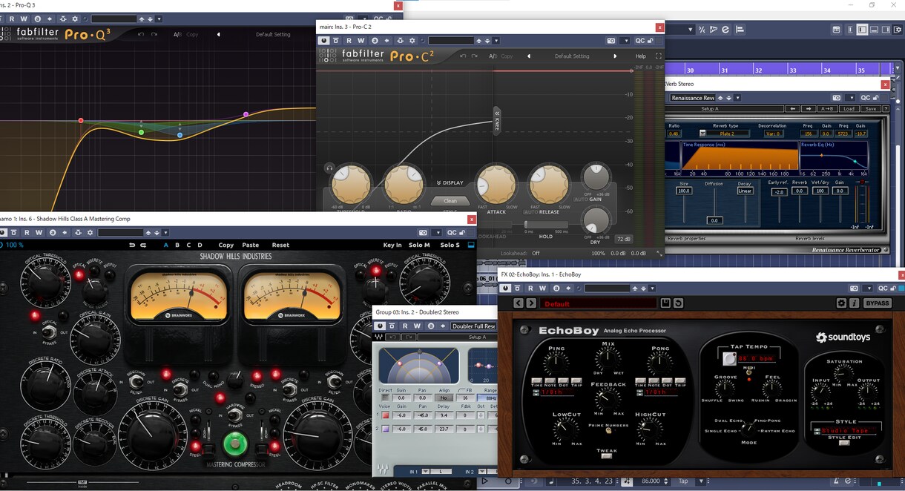Open the EchoBoy Style Edit panel
This screenshot has height=491, width=905.
click(844, 443)
